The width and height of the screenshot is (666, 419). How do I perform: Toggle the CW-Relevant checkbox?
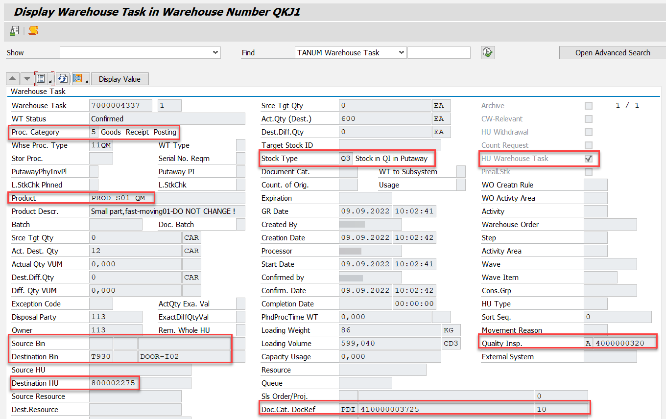[589, 119]
